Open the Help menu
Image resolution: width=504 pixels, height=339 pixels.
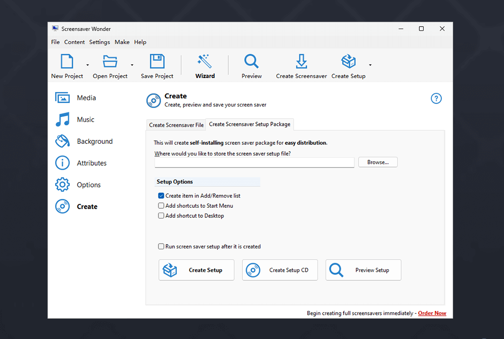[x=140, y=42]
